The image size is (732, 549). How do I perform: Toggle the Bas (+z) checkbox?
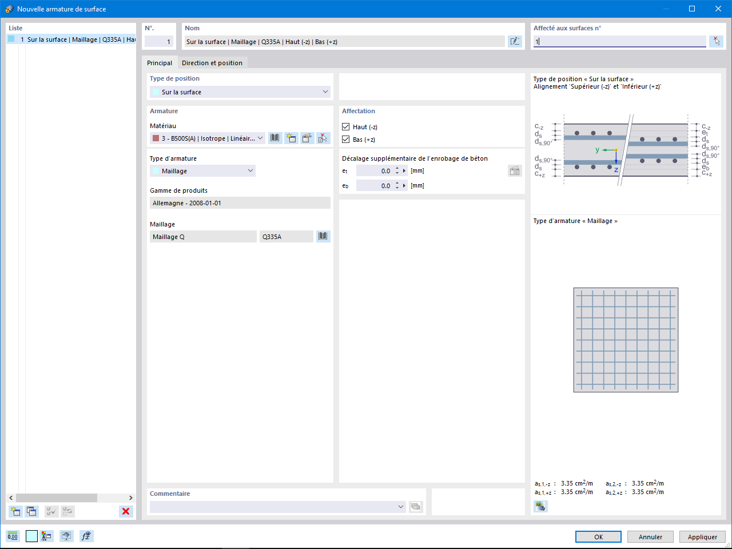345,140
